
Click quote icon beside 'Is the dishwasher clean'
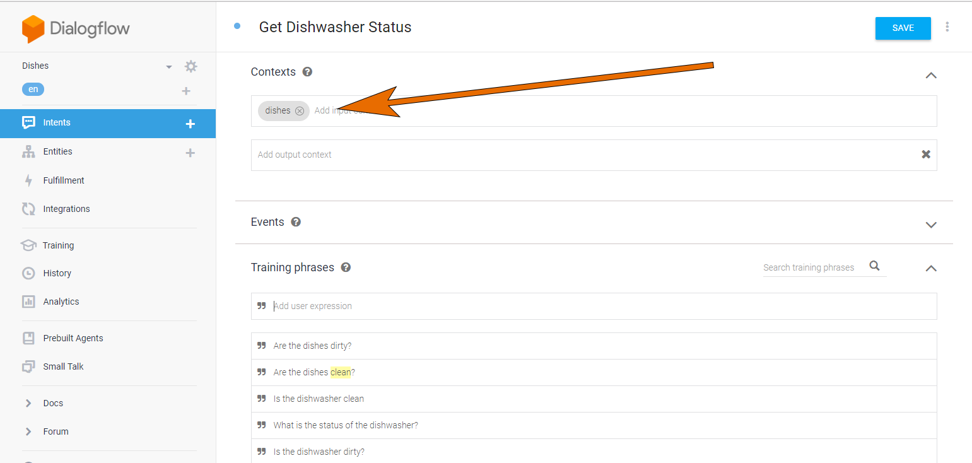click(261, 399)
